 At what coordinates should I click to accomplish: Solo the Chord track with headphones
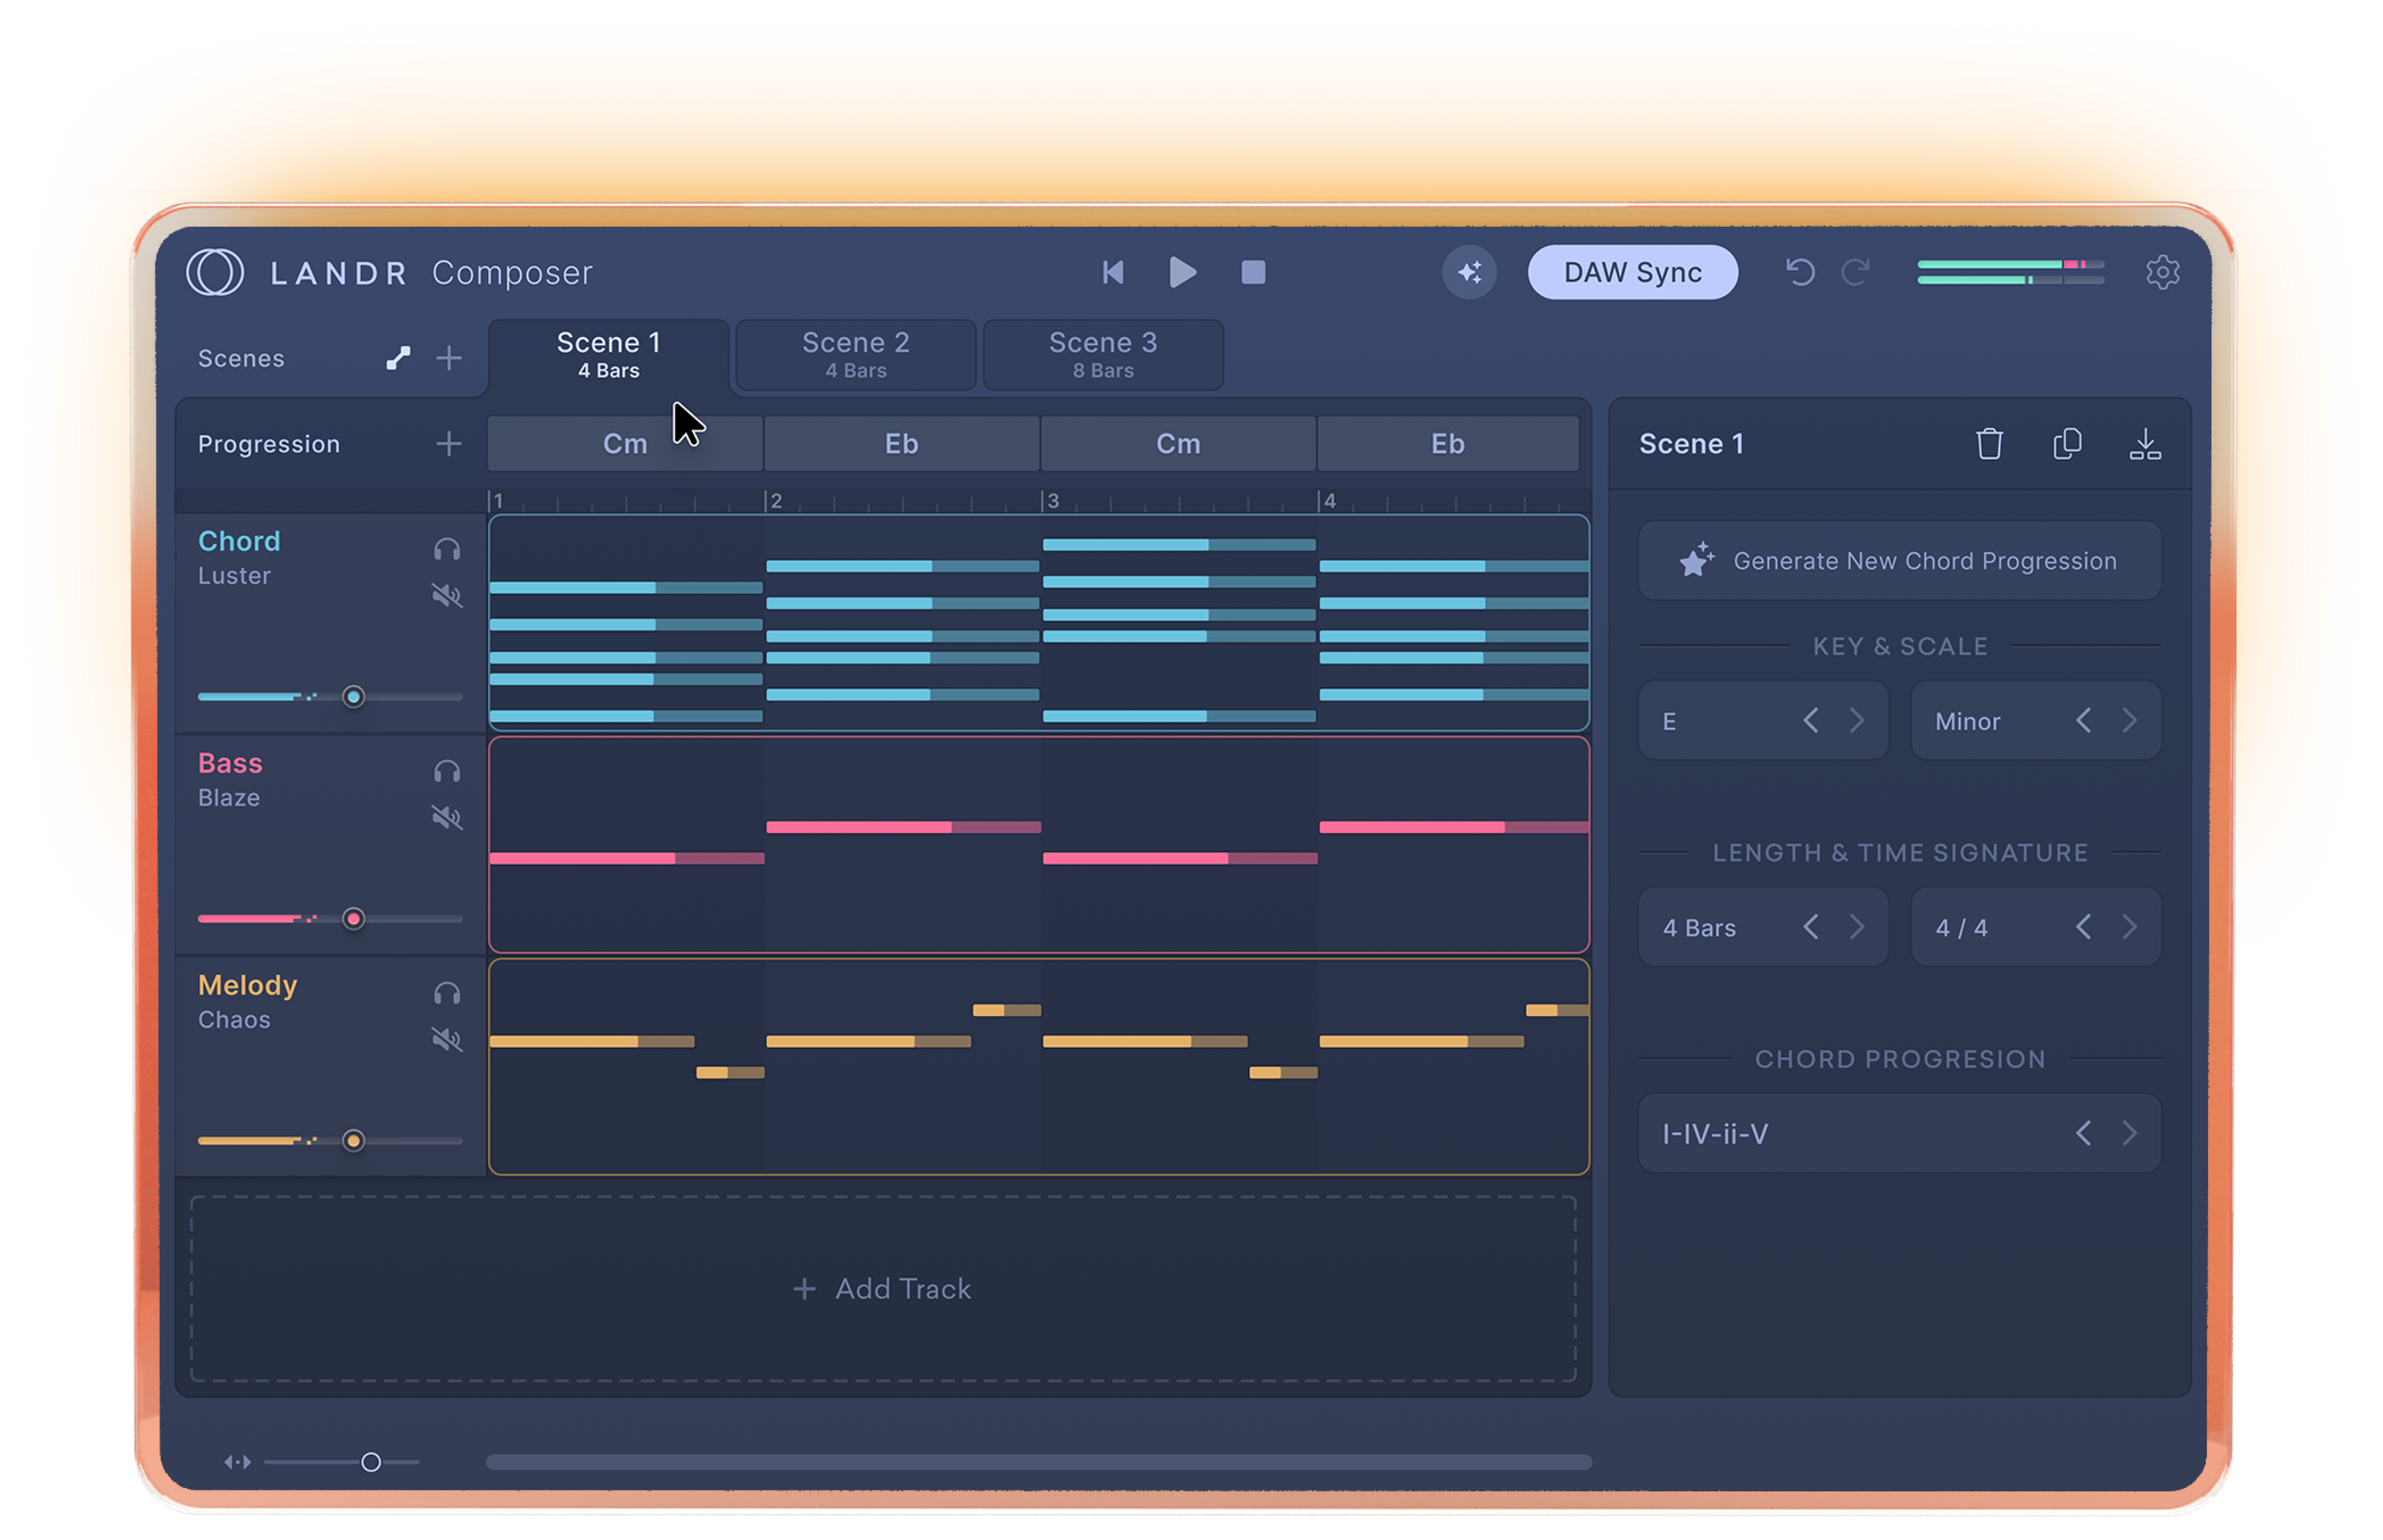click(x=447, y=549)
